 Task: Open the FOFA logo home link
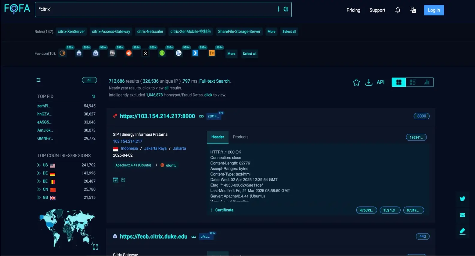17,9
